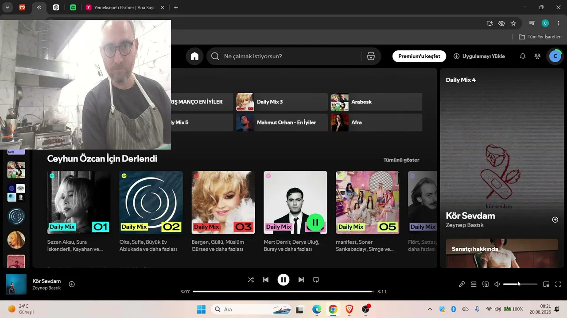Click Uygulamayı Yükle button

479,56
